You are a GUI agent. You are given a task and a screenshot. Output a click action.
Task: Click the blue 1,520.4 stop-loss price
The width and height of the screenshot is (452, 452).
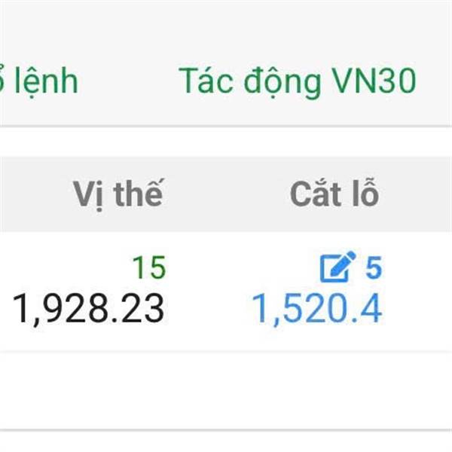coord(317,308)
